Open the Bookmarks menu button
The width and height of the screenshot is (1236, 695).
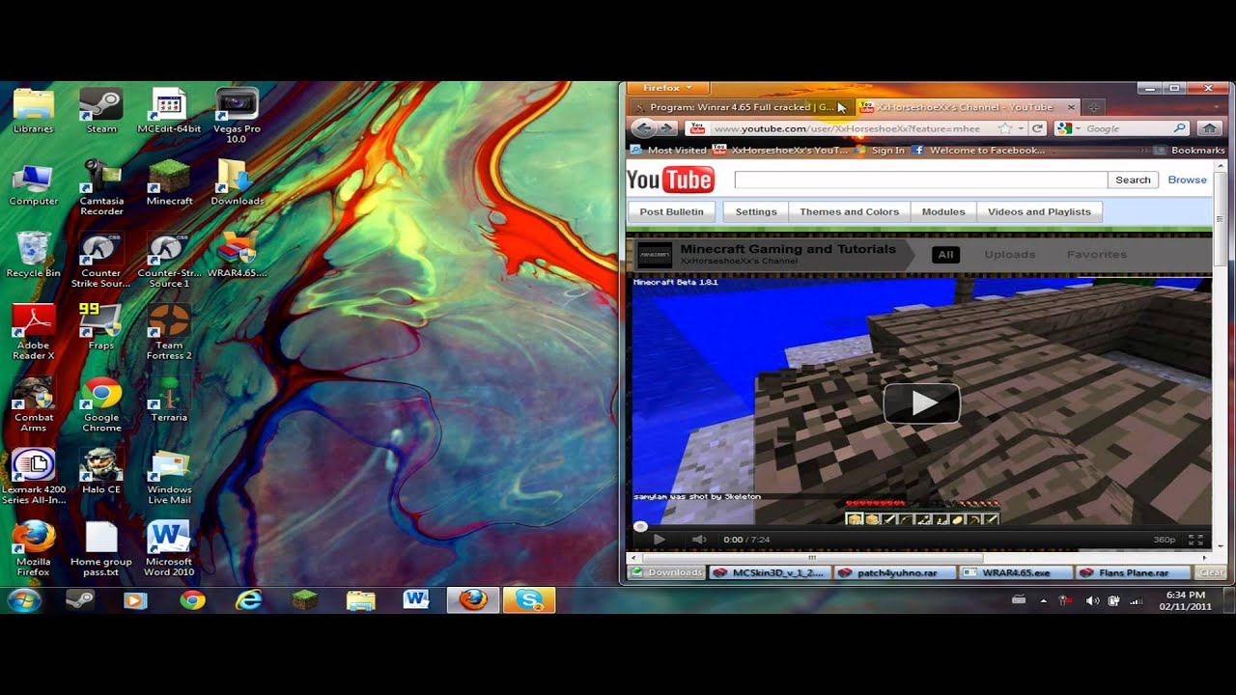1189,151
